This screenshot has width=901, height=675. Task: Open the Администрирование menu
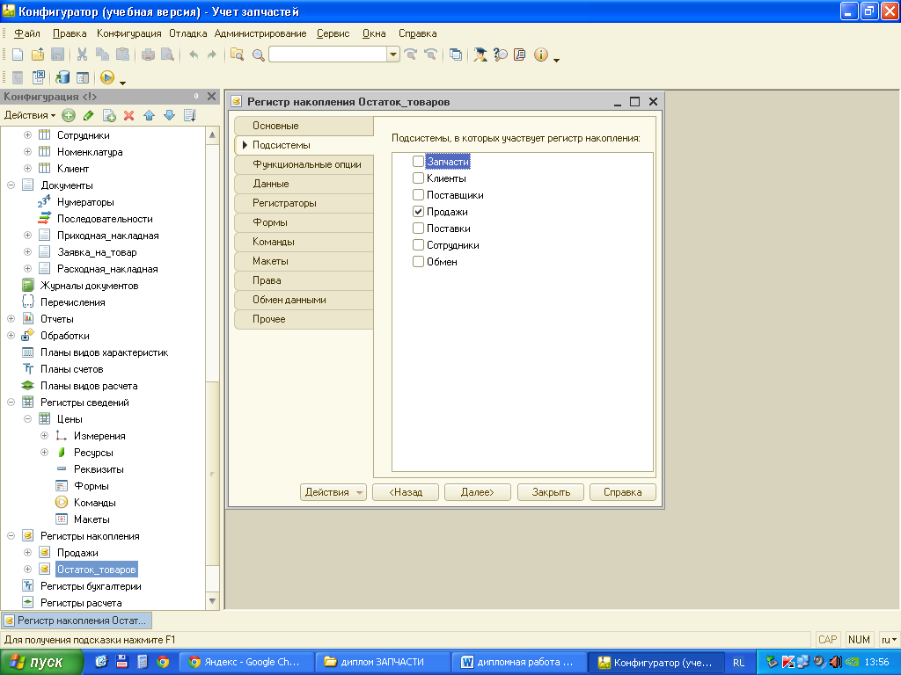point(260,33)
